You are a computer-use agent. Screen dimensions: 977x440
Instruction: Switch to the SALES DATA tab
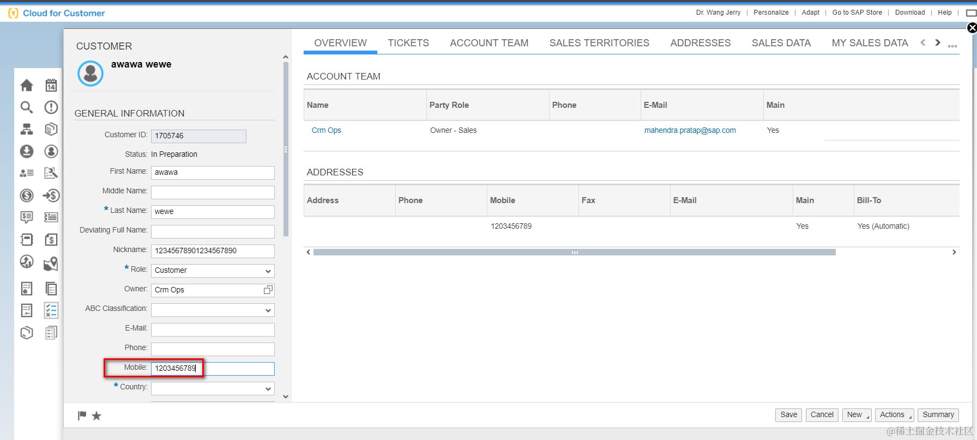pyautogui.click(x=781, y=43)
